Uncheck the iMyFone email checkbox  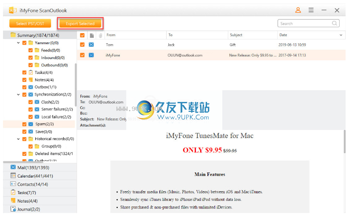[x=82, y=55]
